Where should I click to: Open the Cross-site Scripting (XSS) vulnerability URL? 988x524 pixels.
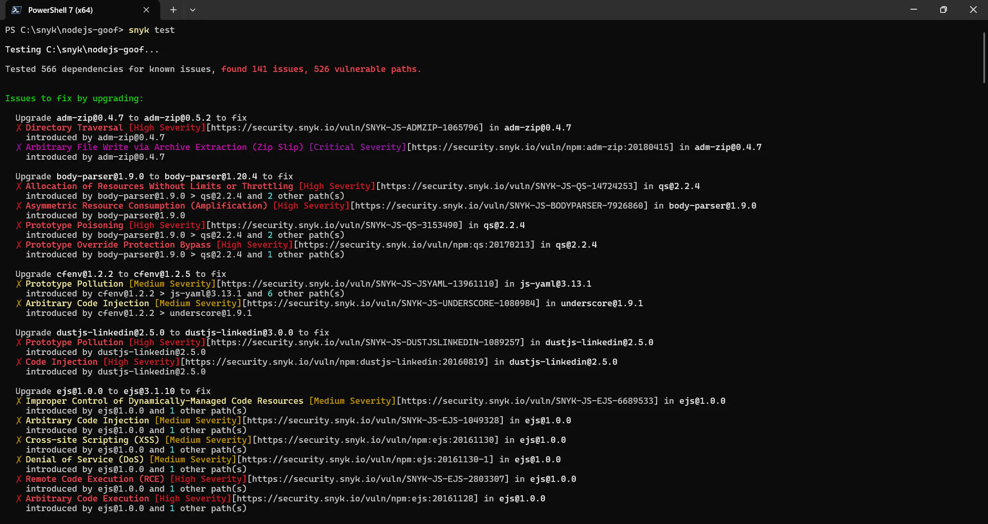click(376, 440)
